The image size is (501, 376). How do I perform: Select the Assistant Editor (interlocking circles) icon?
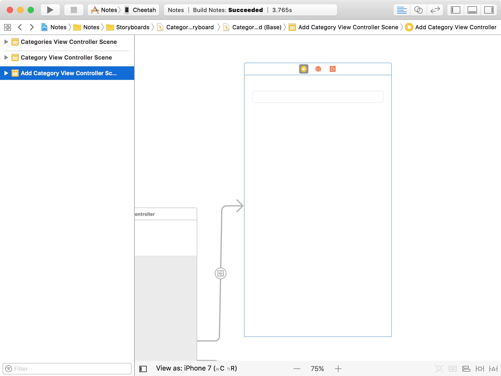pos(419,10)
